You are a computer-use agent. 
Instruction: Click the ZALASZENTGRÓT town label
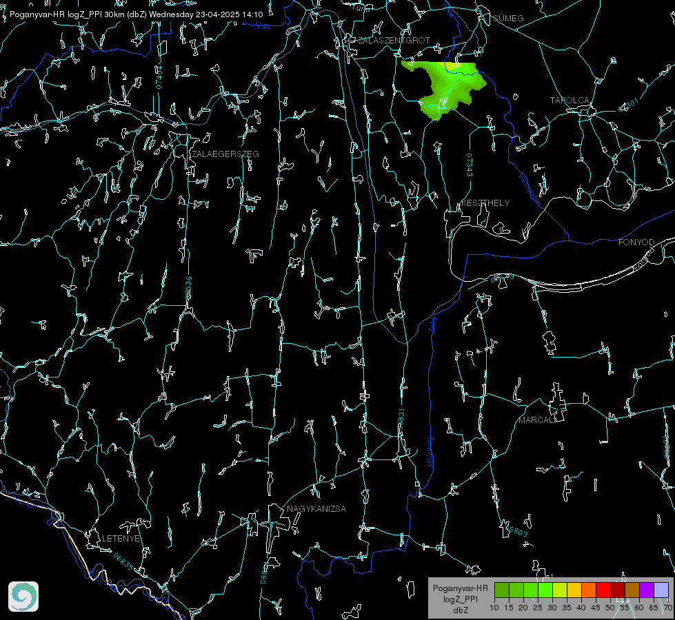pos(394,40)
